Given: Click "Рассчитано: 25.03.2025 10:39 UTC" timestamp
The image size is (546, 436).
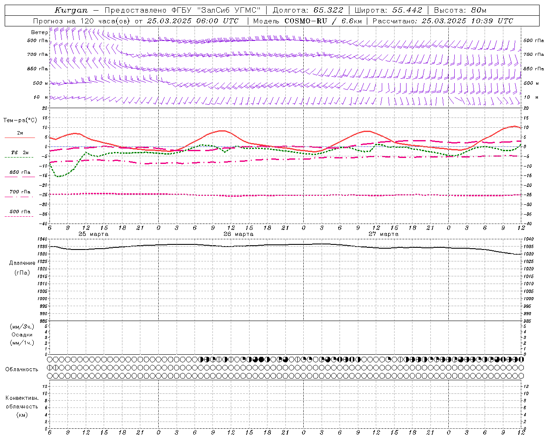Looking at the screenshot, I should click(x=443, y=21).
